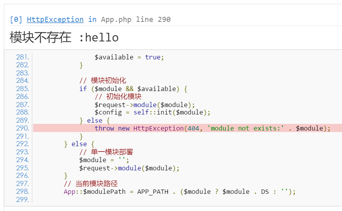Click the comment // 单一模块部署
342x211 pixels.
(106, 152)
